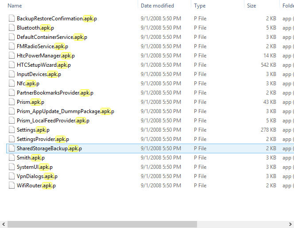Select the HTCSetupWizard.apk.p file icon

point(12,65)
